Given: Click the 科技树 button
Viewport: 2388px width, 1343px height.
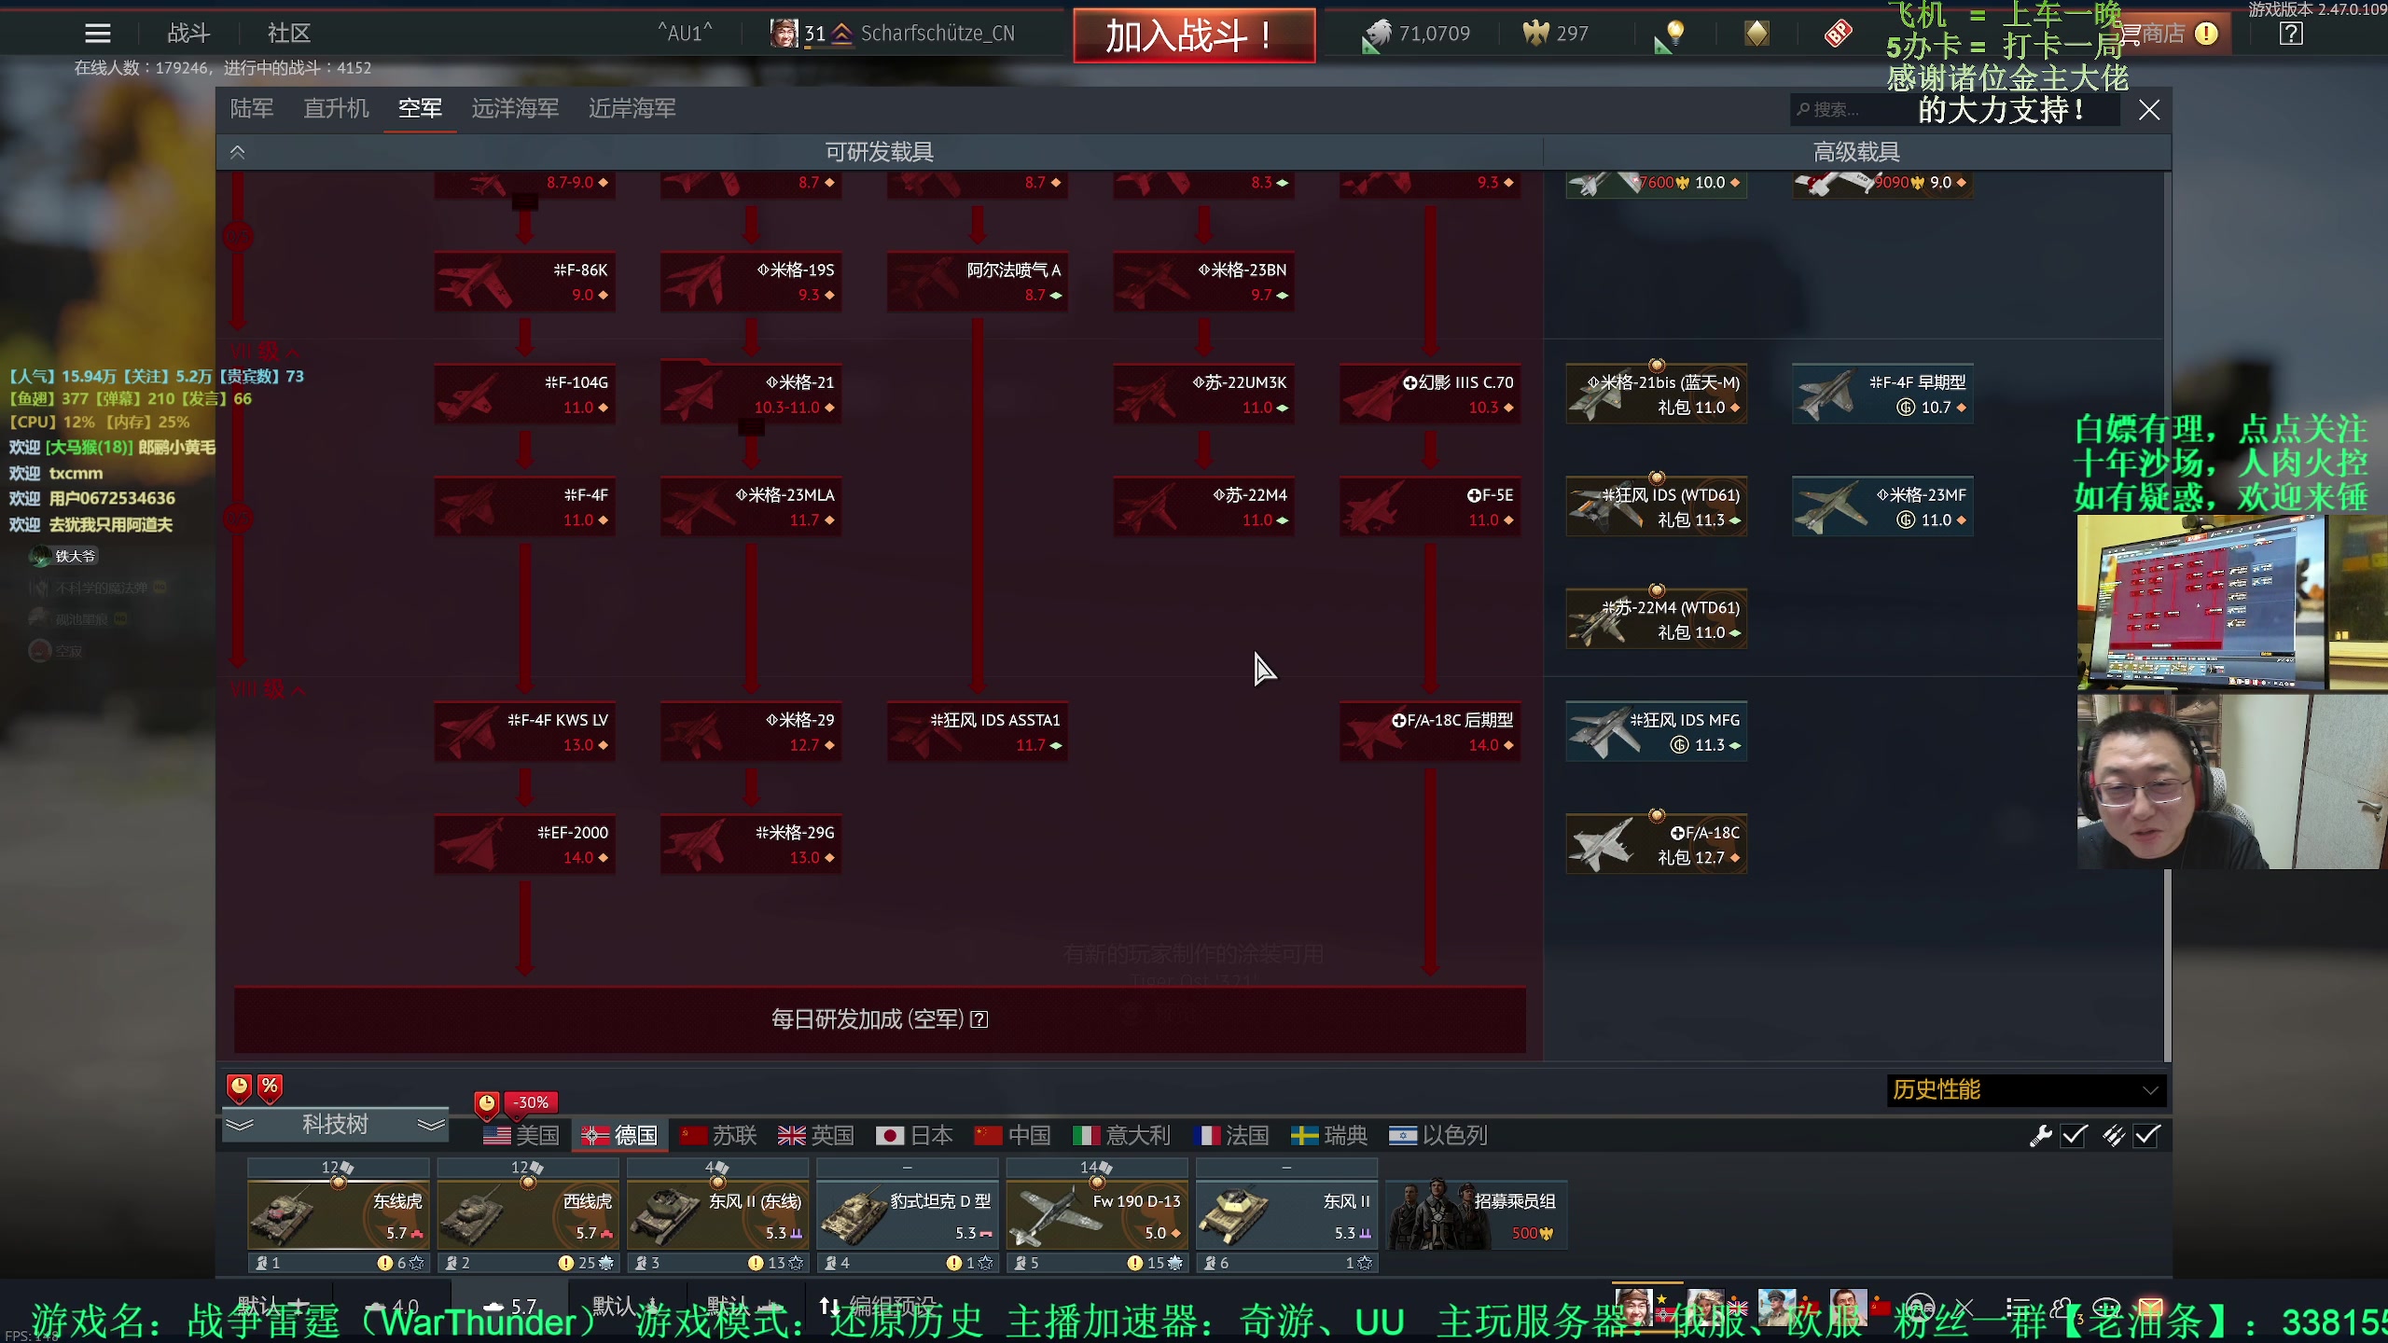Looking at the screenshot, I should pyautogui.click(x=336, y=1125).
